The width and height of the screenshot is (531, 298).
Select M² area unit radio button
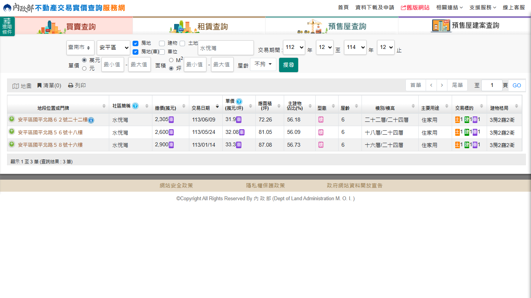pyautogui.click(x=171, y=60)
